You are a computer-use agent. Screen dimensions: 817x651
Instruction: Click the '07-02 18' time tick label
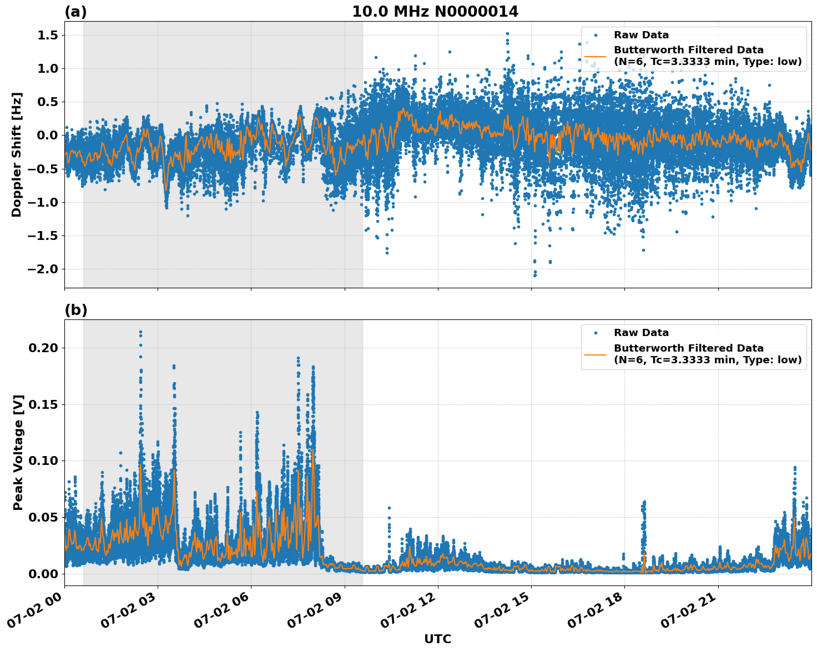pyautogui.click(x=597, y=611)
